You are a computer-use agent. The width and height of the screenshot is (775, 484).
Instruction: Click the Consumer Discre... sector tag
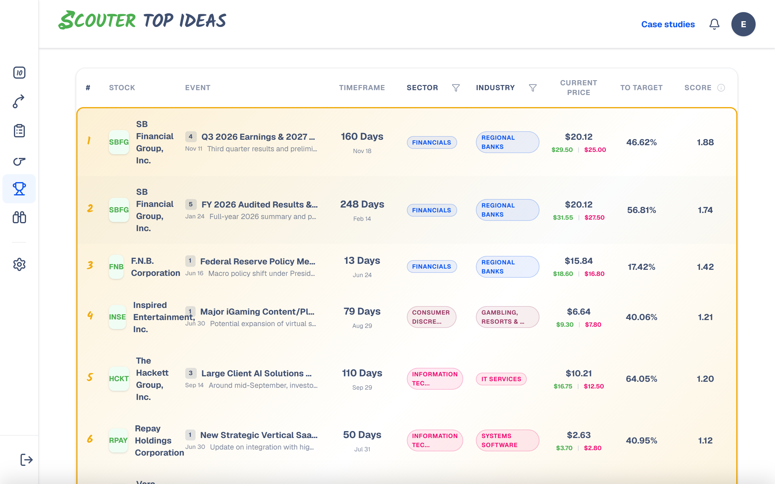431,317
